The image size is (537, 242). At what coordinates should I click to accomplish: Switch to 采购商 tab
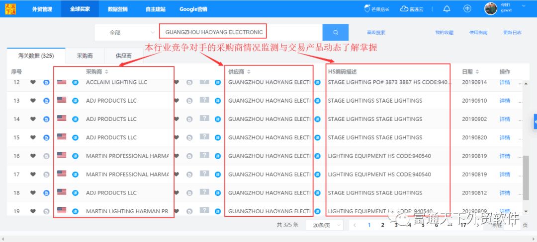tap(85, 56)
